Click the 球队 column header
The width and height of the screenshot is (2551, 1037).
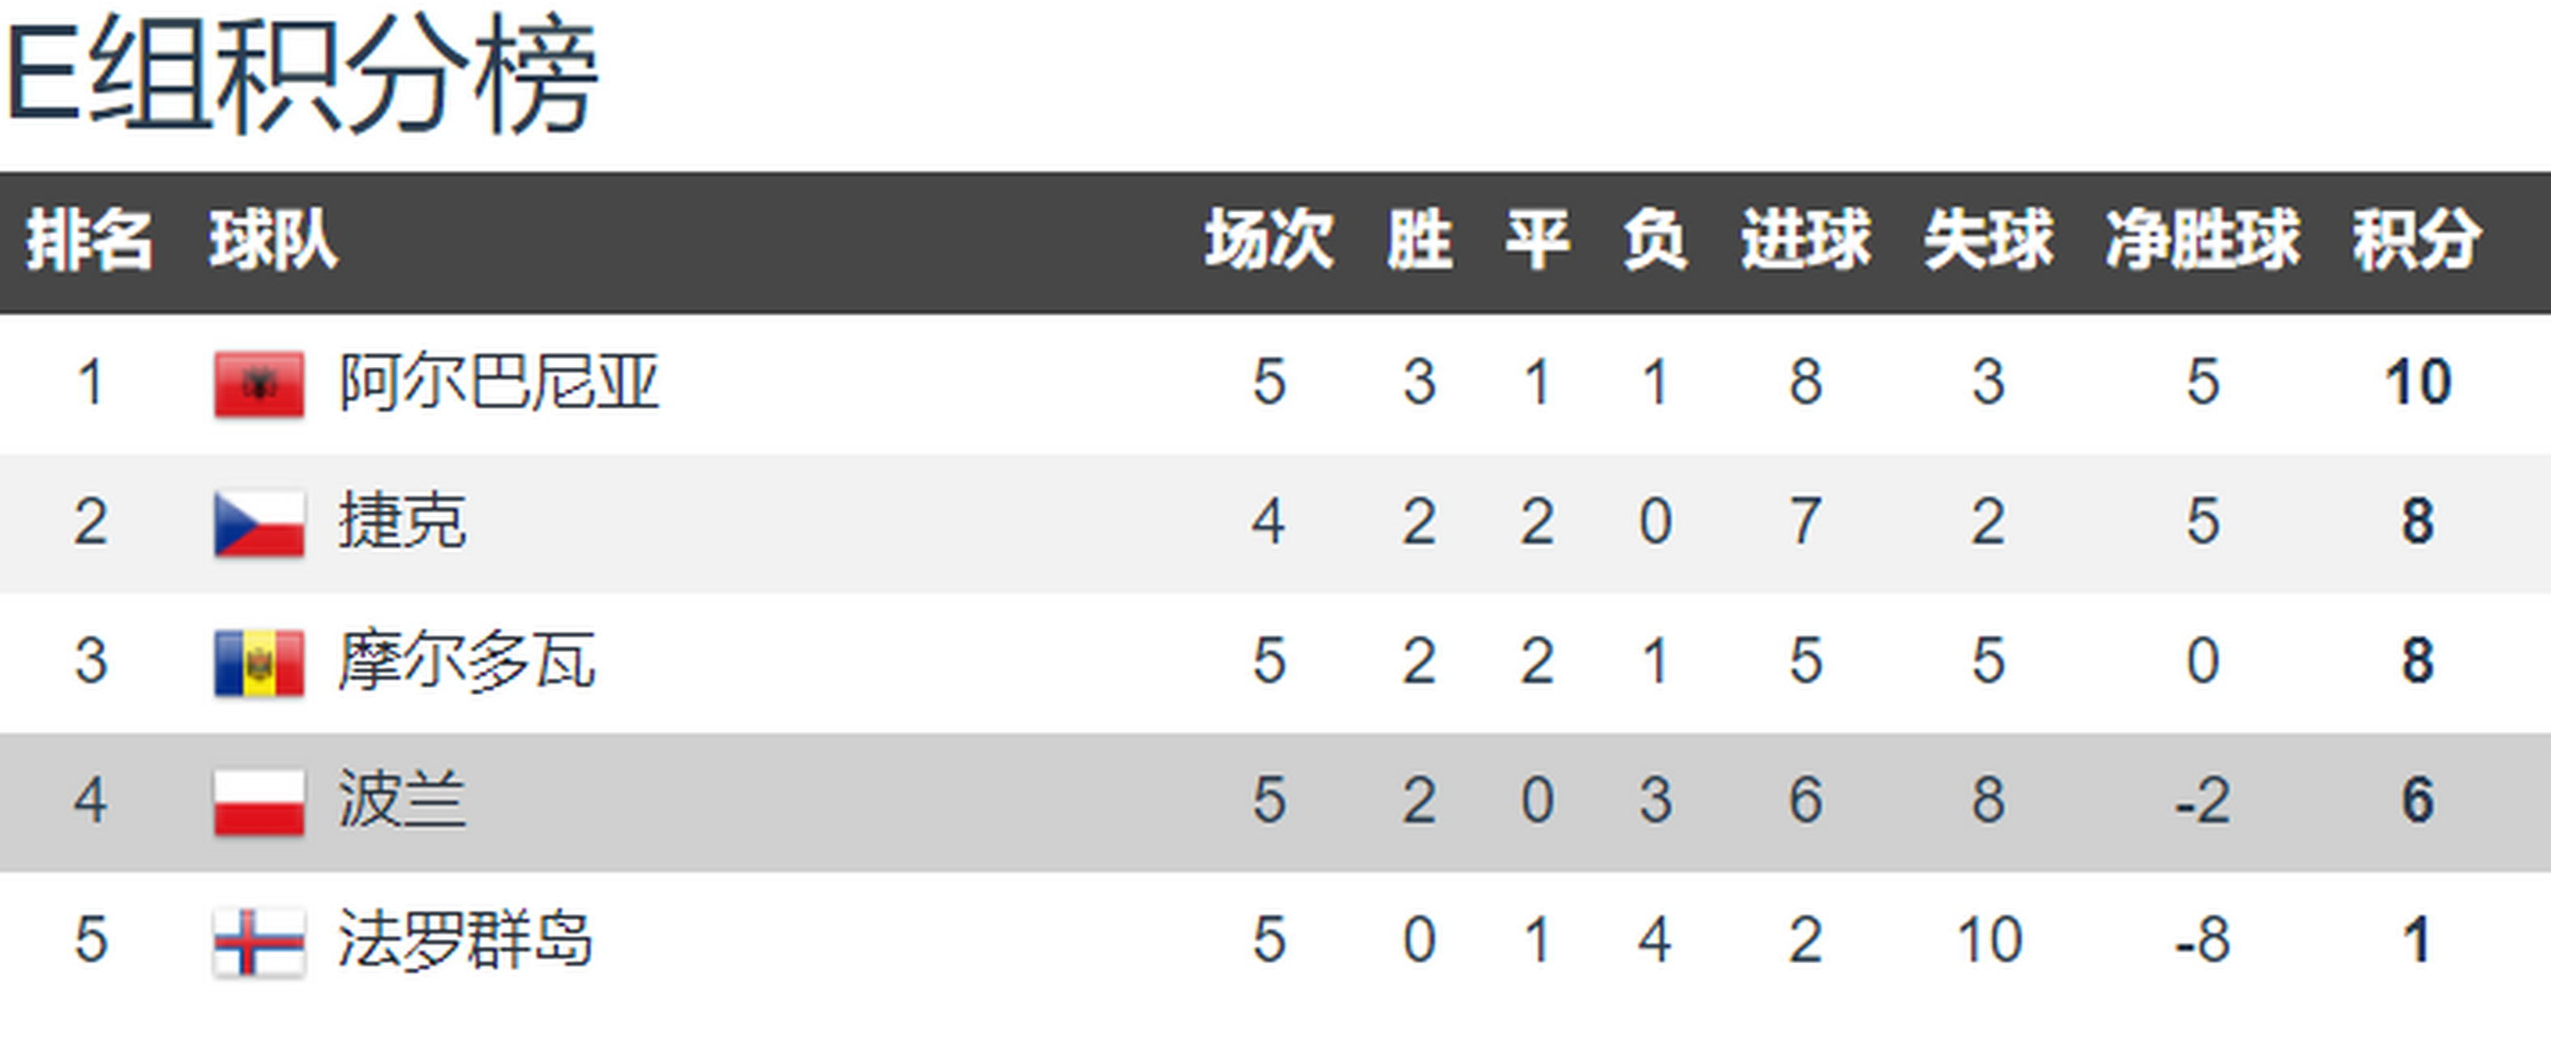point(272,240)
